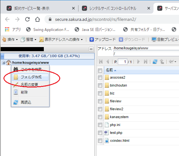The height and width of the screenshot is (156, 179).
Task: Expand the /home/kougeisya/www tree node
Action: 4,63
